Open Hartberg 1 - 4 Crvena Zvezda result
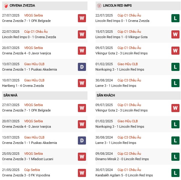This screenshot has height=180, width=181. 23,86
